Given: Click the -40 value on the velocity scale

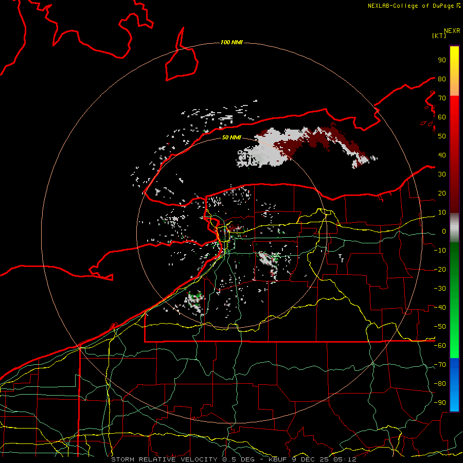Looking at the screenshot, I should (x=440, y=308).
